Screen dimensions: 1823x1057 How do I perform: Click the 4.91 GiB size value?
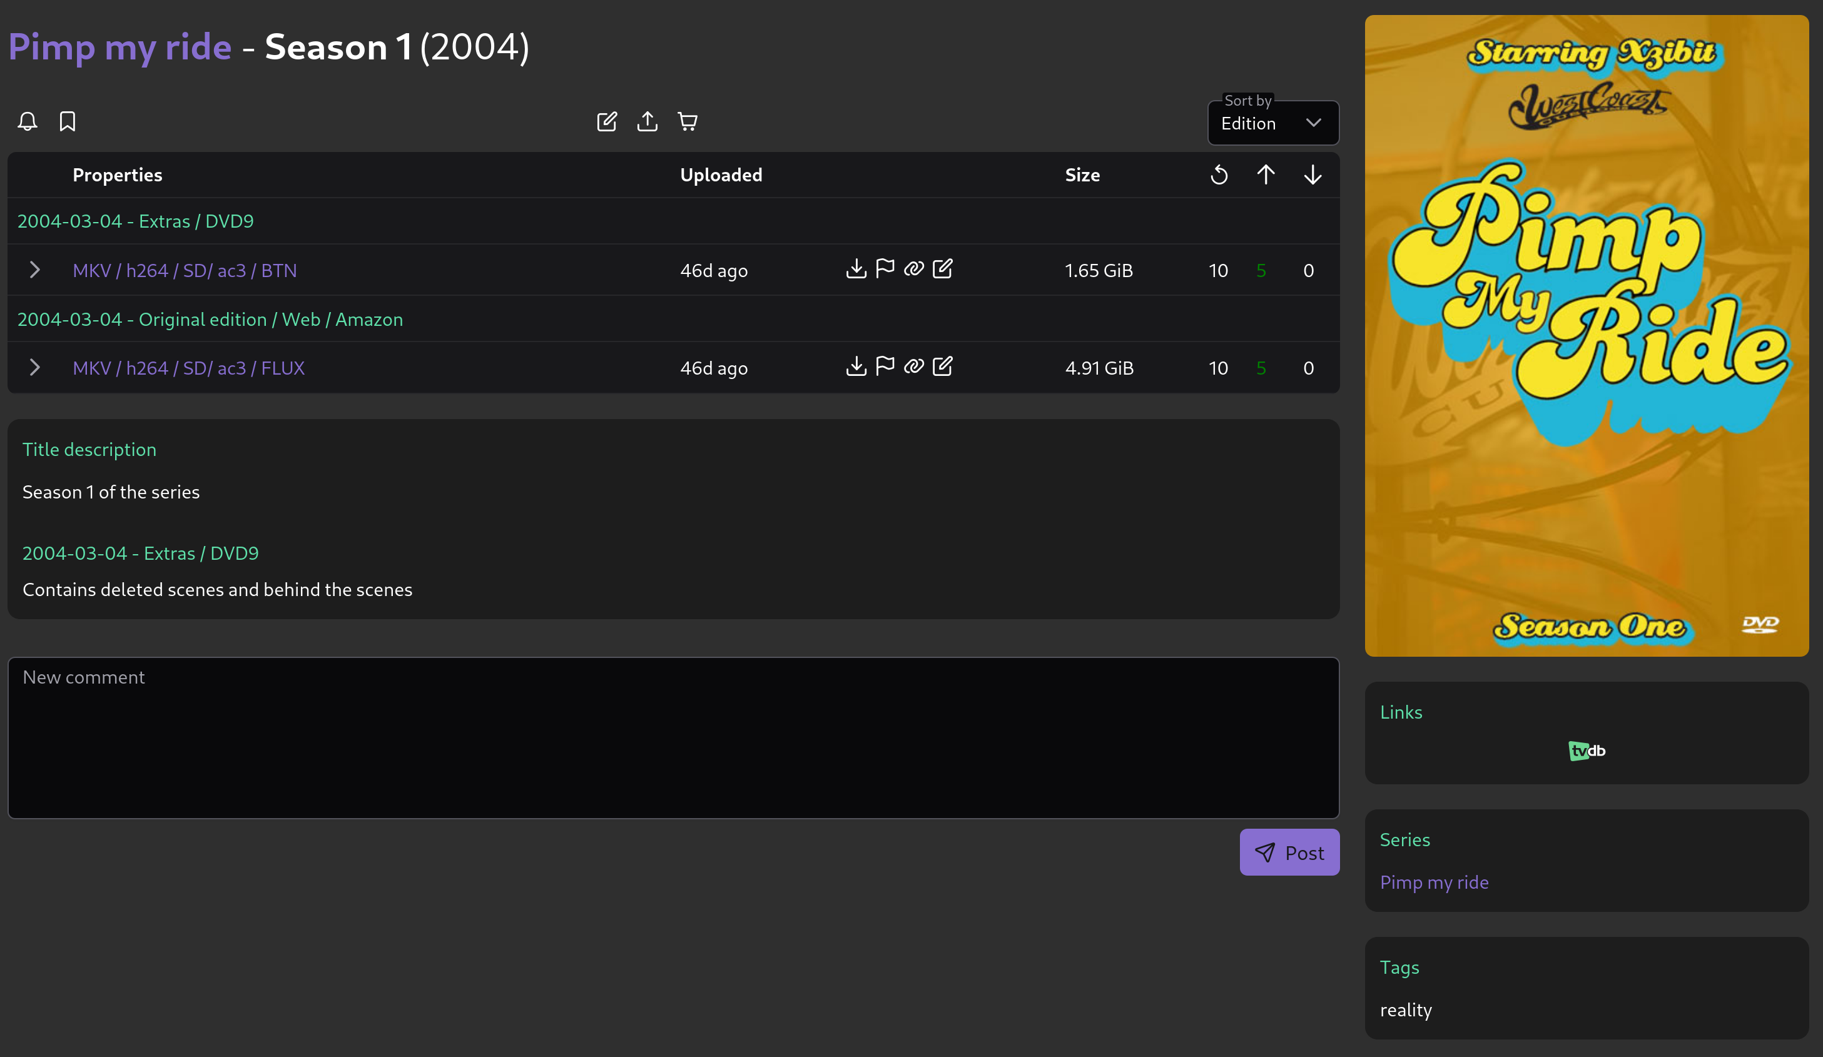[x=1099, y=368]
